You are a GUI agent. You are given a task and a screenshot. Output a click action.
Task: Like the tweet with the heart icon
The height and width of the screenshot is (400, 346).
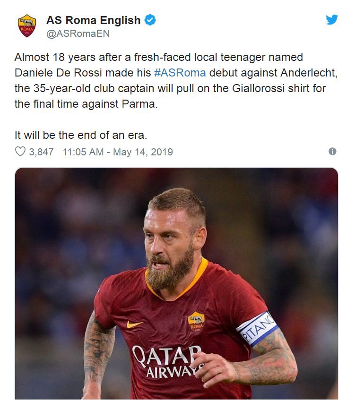click(20, 152)
